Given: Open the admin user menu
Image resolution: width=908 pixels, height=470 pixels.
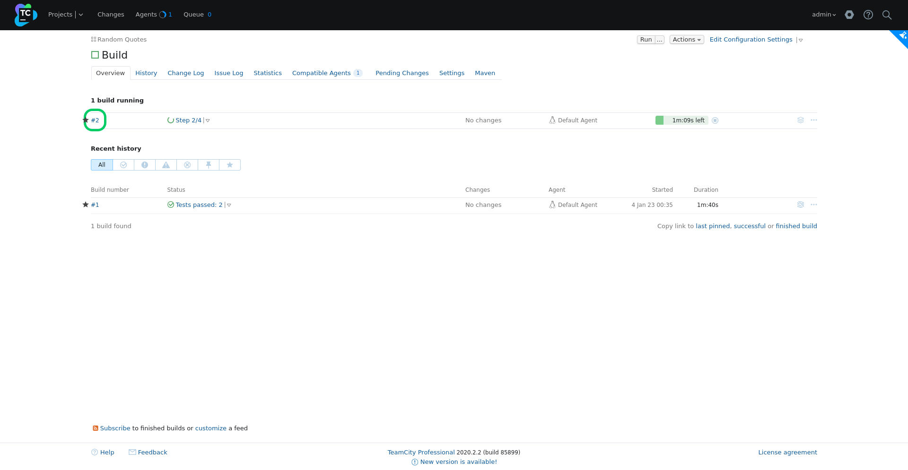Looking at the screenshot, I should pos(824,15).
